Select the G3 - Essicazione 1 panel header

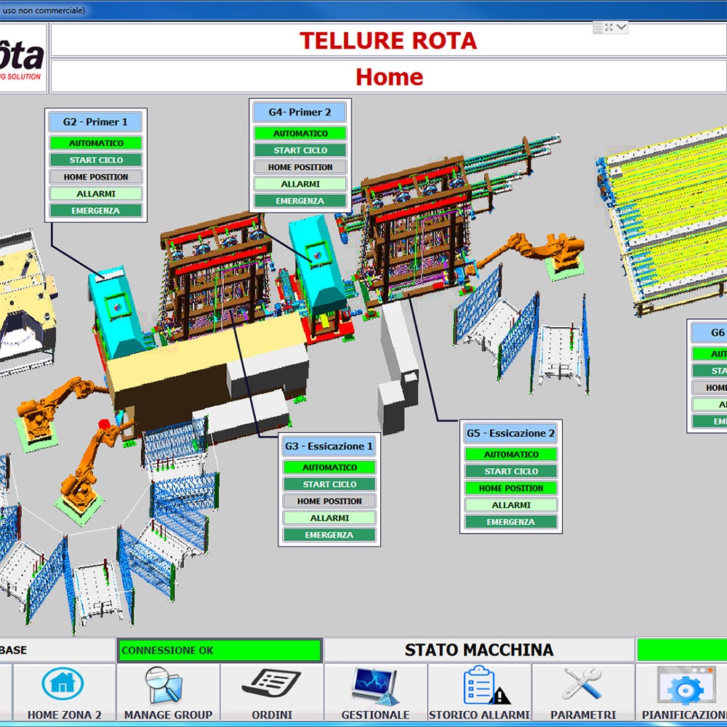329,446
